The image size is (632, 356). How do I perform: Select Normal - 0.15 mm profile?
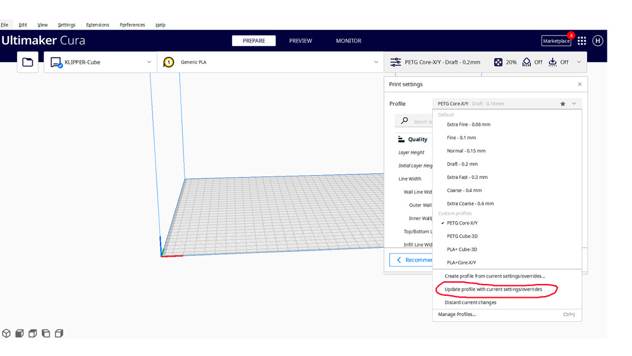coord(507,150)
